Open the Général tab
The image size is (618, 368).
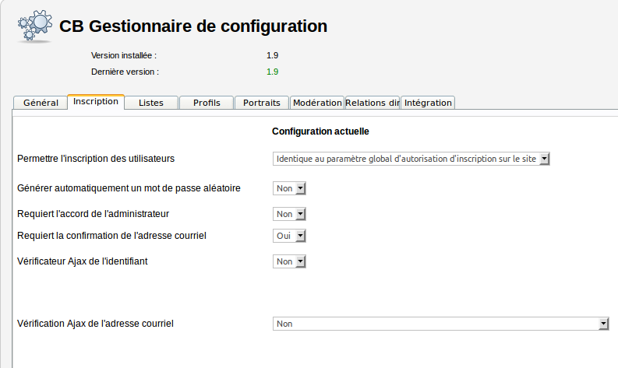coord(41,103)
